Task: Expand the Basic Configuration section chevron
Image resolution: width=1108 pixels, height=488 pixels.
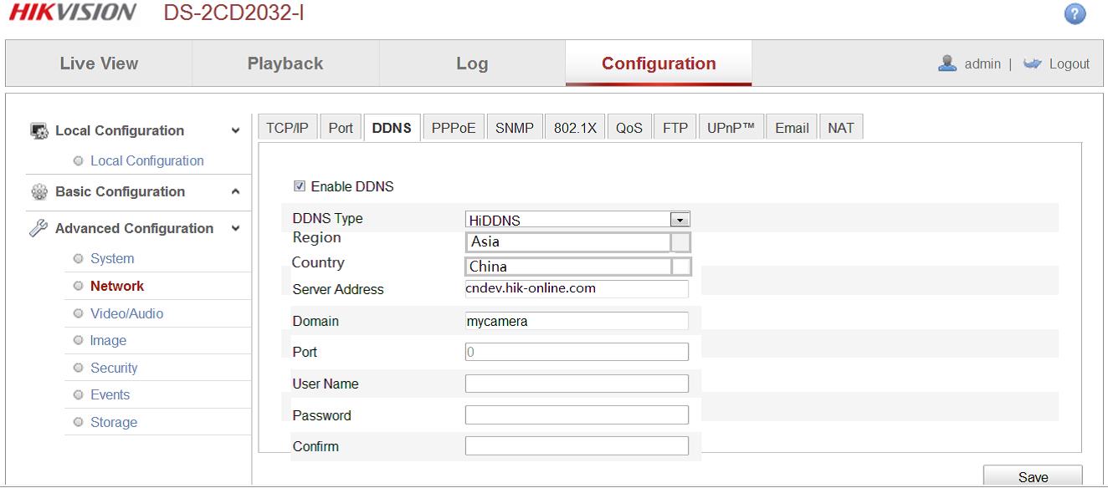Action: 235,192
